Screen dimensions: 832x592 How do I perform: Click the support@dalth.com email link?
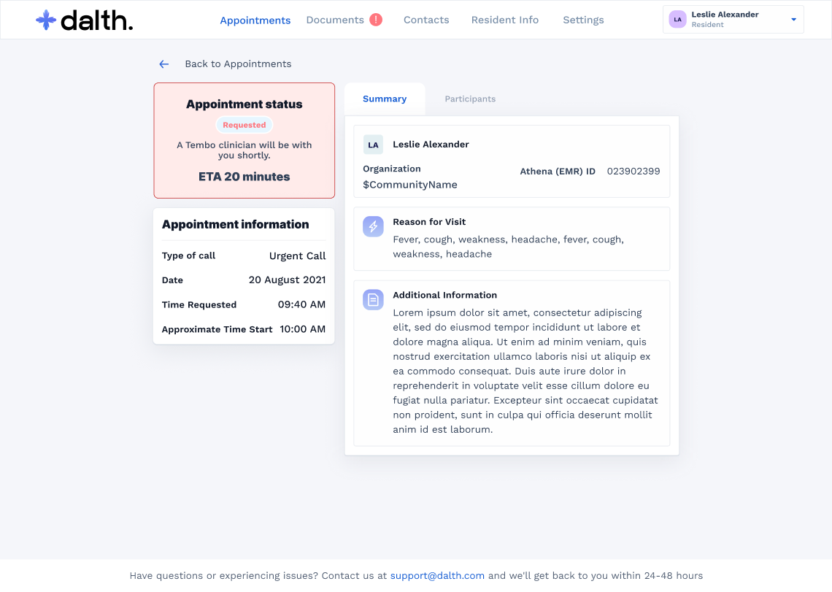pyautogui.click(x=437, y=576)
